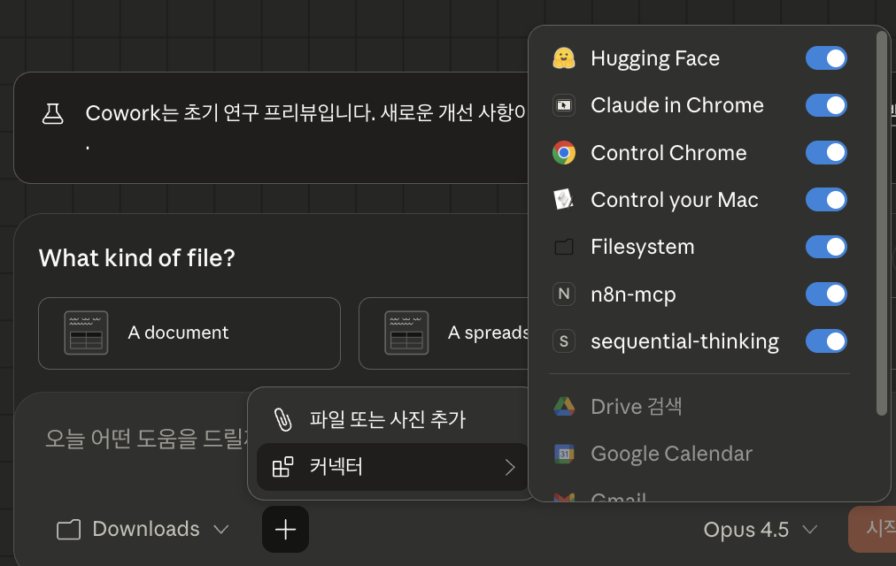Click the connector list scrollbar
Viewport: 896px width, 566px height.
coord(882,223)
